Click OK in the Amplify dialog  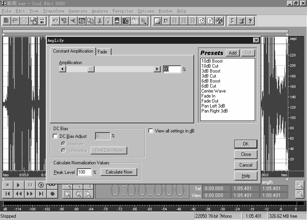click(x=246, y=144)
